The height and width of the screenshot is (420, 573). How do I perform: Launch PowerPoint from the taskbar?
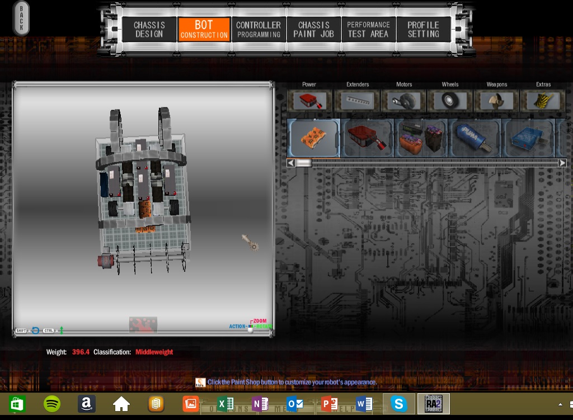[x=330, y=404]
